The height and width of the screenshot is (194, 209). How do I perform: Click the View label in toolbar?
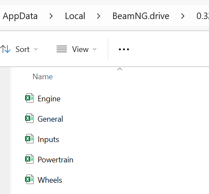click(80, 49)
